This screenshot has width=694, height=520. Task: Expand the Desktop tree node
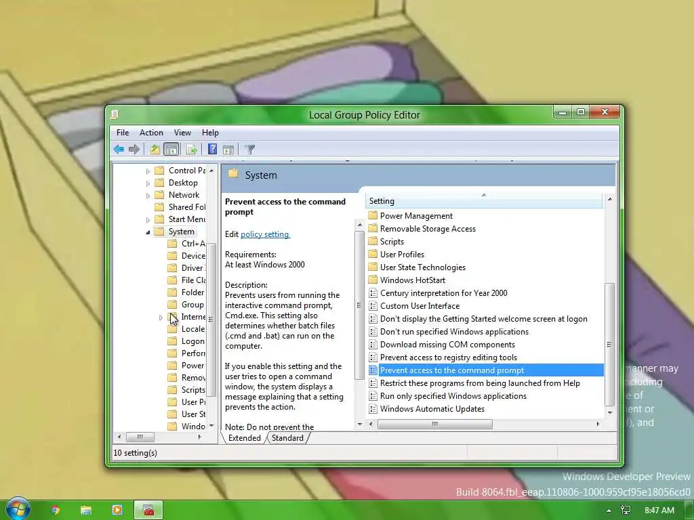click(148, 183)
